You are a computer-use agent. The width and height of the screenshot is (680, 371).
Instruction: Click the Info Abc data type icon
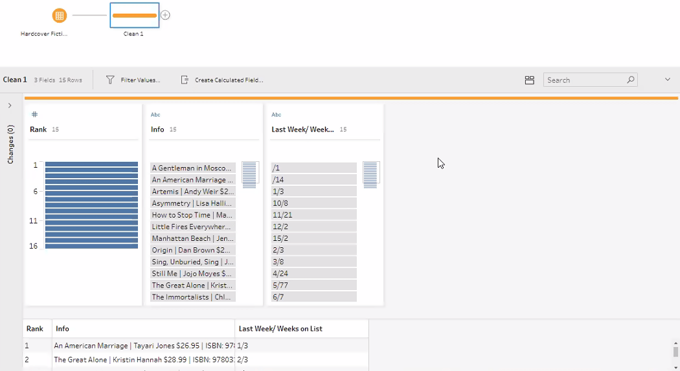pos(155,115)
